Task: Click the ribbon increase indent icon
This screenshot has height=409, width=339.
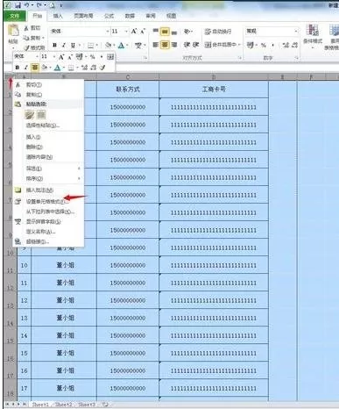Action: click(195, 45)
